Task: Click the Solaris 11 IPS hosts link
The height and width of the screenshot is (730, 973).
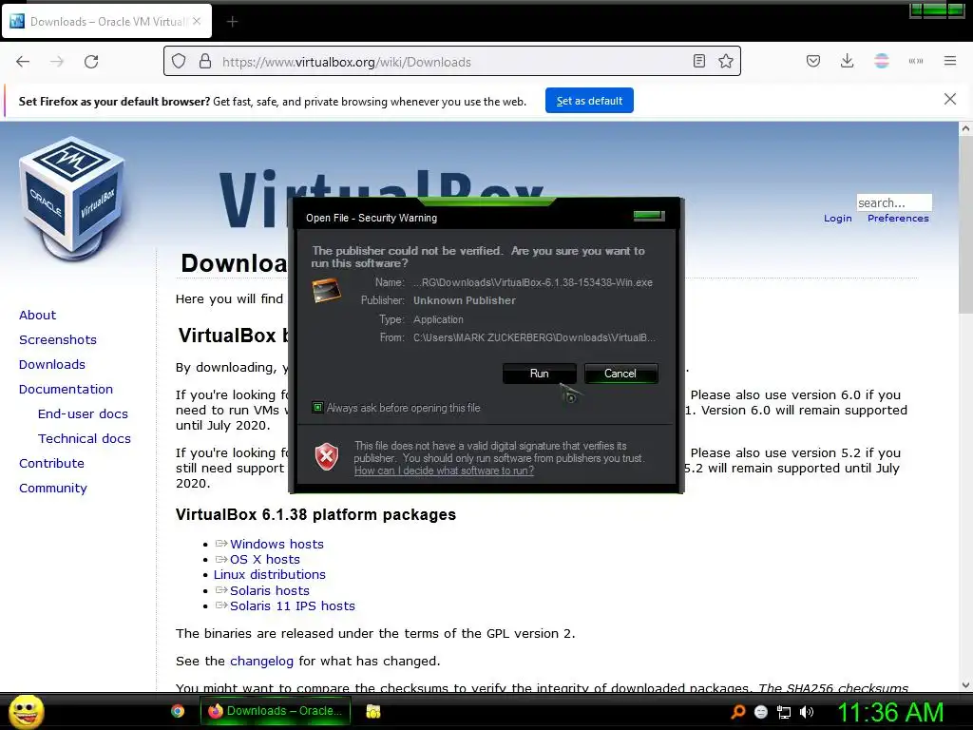Action: pos(293,605)
